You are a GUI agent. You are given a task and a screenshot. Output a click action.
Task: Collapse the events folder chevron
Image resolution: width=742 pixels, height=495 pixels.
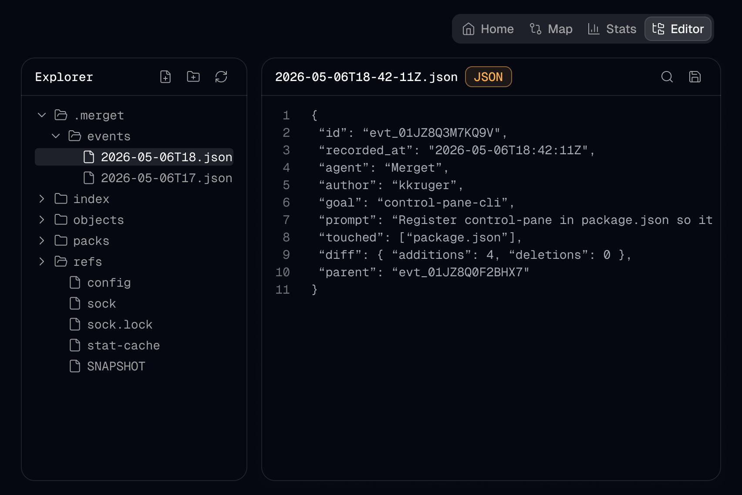(56, 136)
